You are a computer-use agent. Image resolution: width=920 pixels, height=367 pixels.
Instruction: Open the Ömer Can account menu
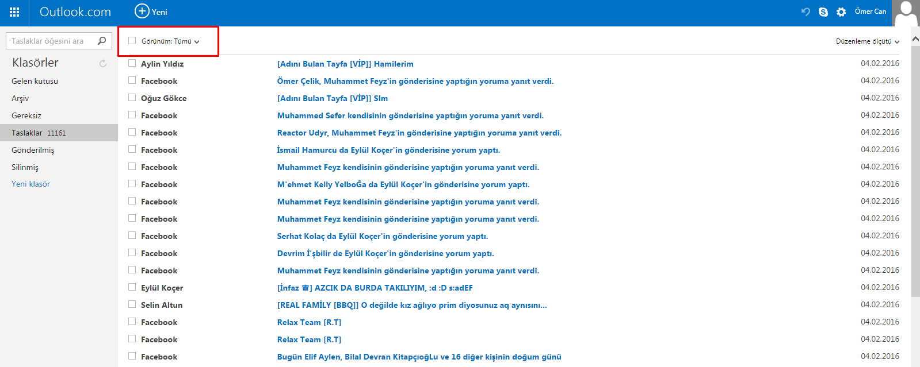pyautogui.click(x=870, y=11)
